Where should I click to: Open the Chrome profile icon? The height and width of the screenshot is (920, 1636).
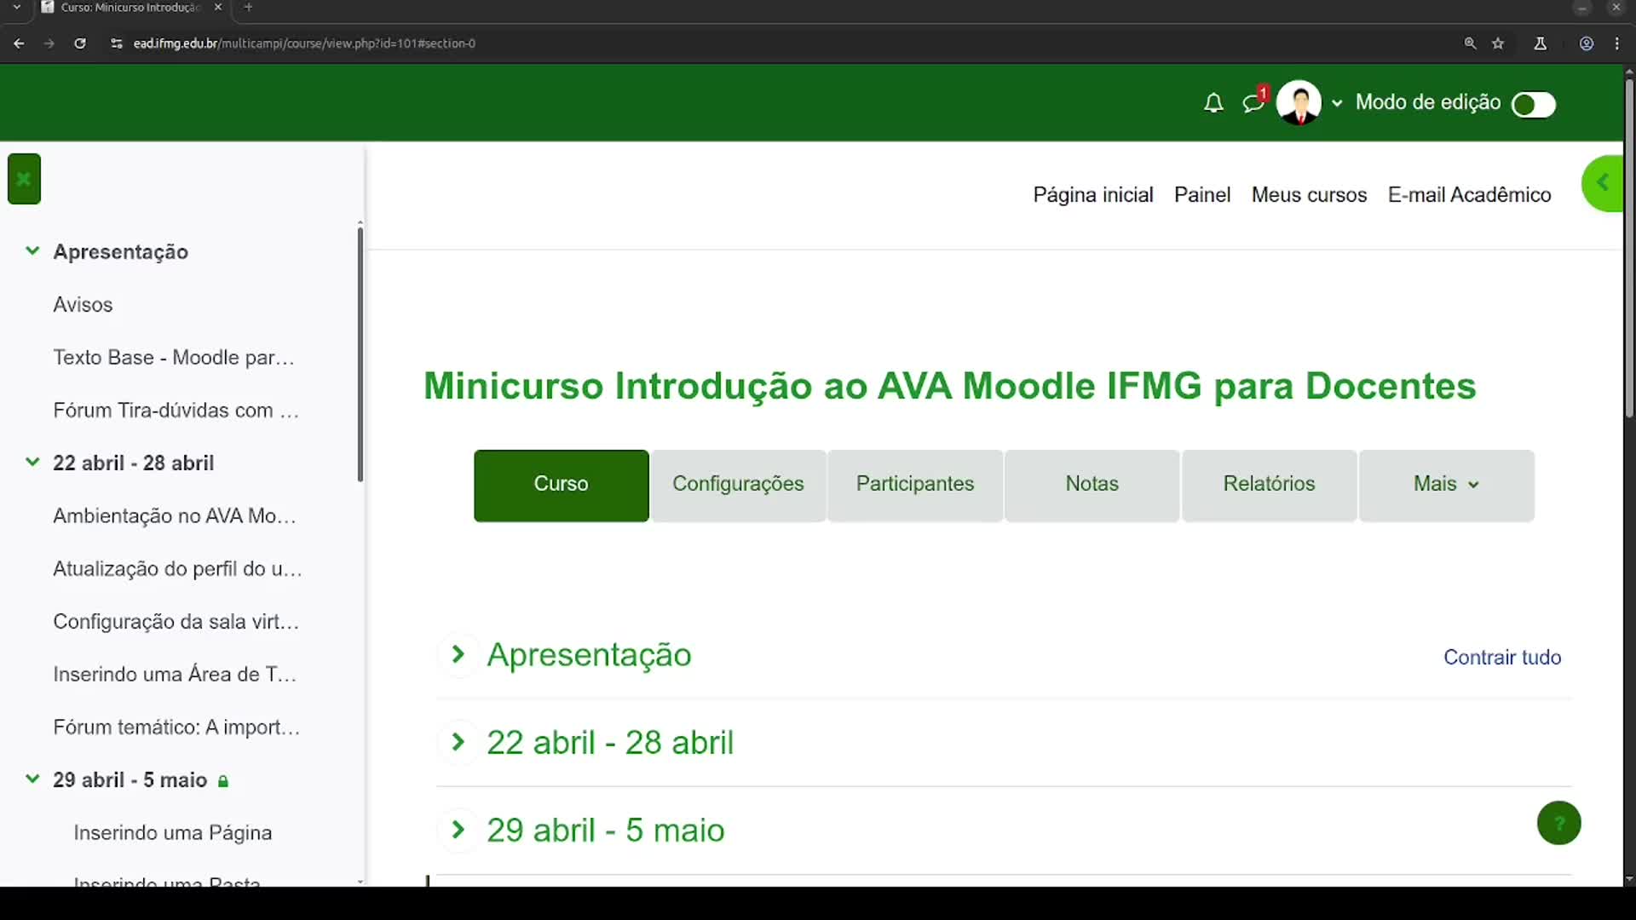coord(1587,43)
